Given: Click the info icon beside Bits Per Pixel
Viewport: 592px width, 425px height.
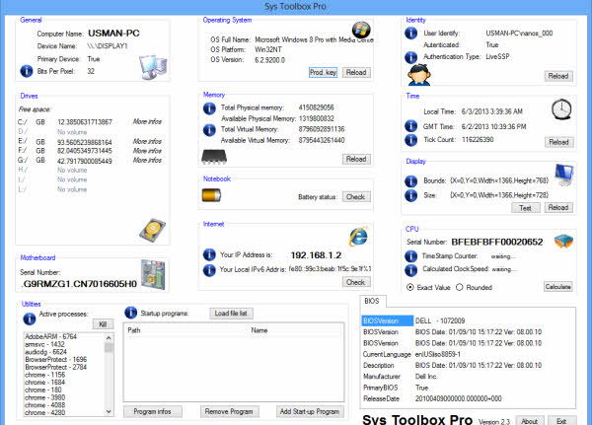Looking at the screenshot, I should pos(27,71).
